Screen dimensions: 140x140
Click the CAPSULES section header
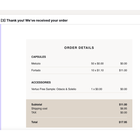pos(39,57)
